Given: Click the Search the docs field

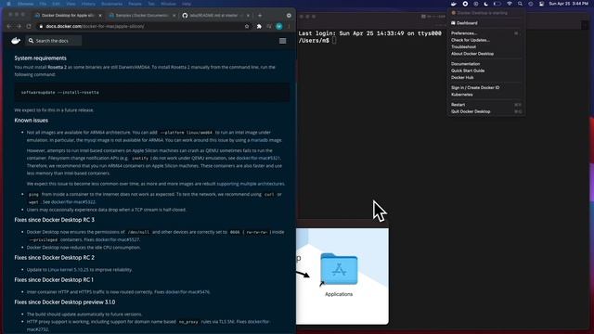Looking at the screenshot, I should click(x=54, y=41).
